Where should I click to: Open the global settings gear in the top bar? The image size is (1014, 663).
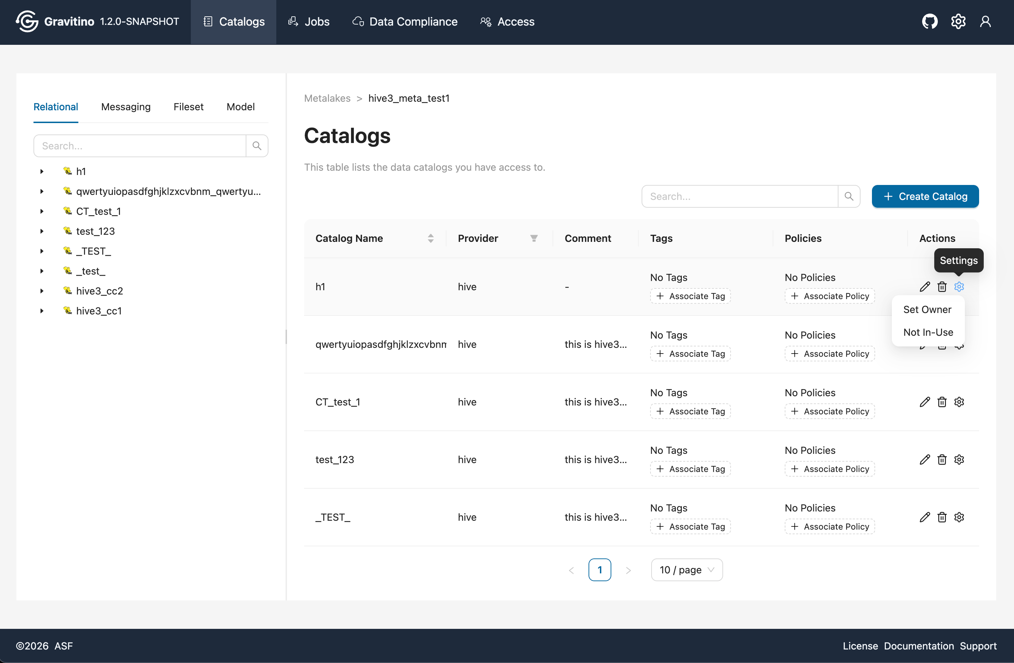pos(958,21)
